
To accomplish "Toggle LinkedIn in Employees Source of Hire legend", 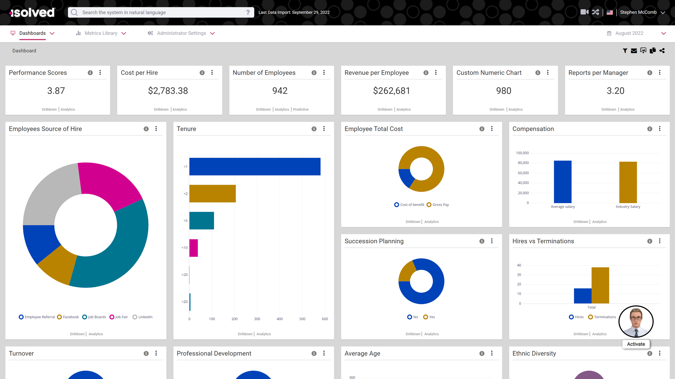I will point(142,317).
